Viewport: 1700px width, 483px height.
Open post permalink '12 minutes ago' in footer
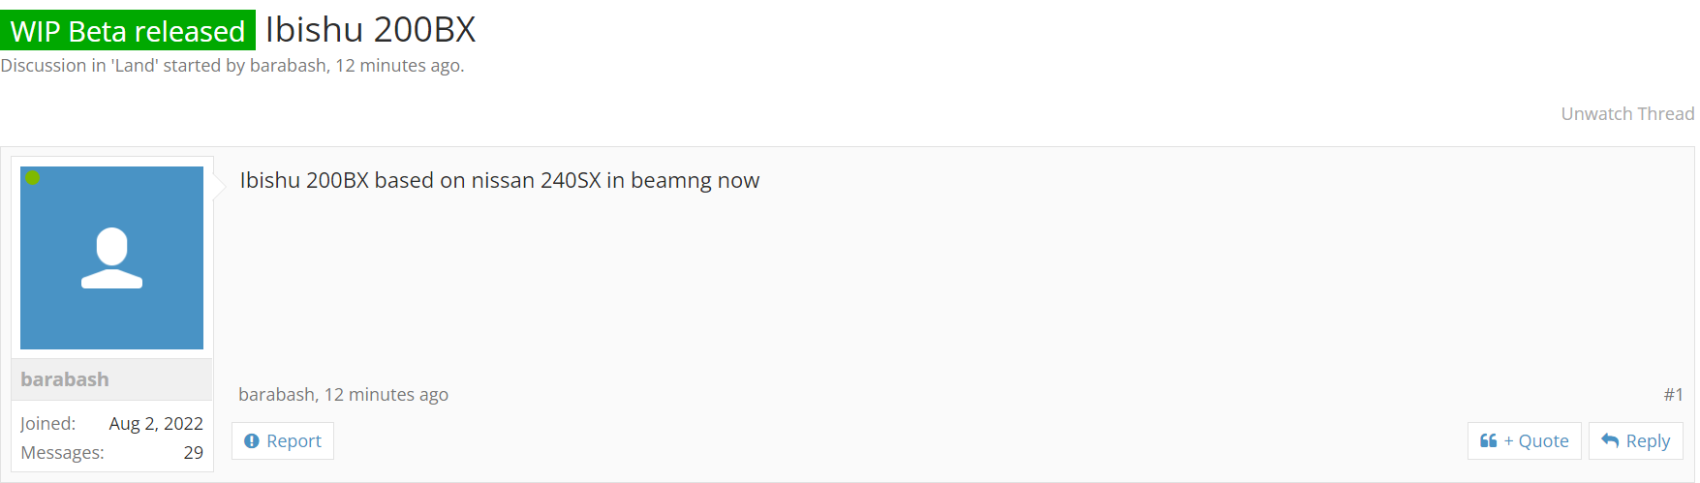[x=386, y=394]
